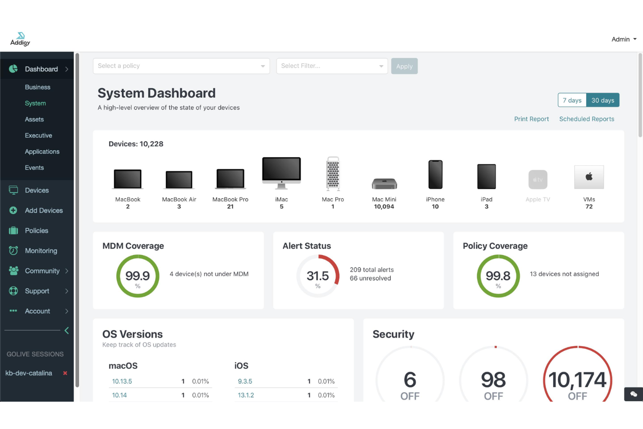Select the iPad device icon
The width and height of the screenshot is (643, 429).
487,176
